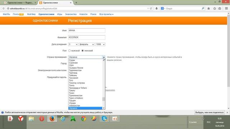Focus the Имя field containing ИННА
This screenshot has height=129, width=230.
(x=87, y=30)
